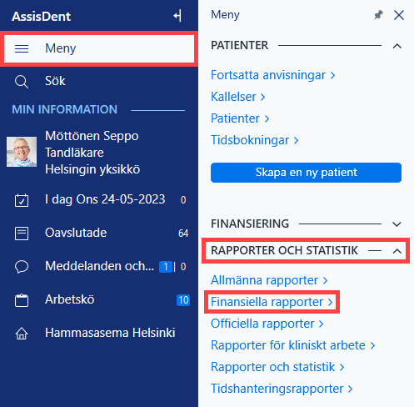Screen dimensions: 414x407
Task: Click the hamburger Meny icon
Action: [x=22, y=48]
